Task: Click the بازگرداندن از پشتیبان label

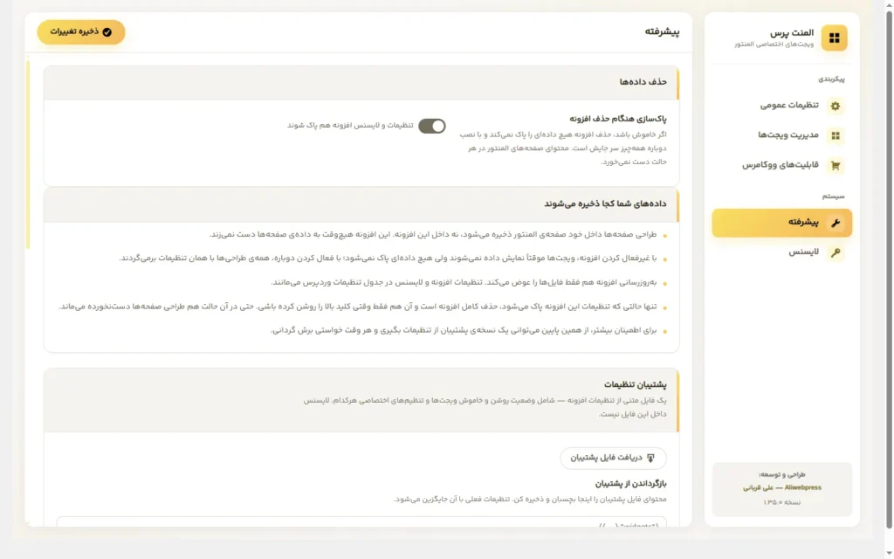Action: tap(630, 484)
